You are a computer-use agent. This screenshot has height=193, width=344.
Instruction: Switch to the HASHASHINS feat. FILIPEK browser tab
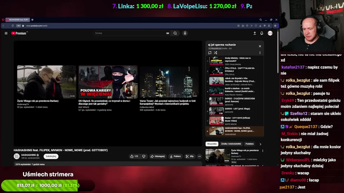[x=17, y=20]
